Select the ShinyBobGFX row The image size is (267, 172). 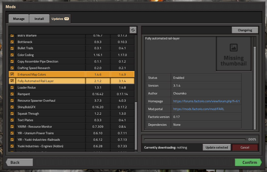click(71, 107)
